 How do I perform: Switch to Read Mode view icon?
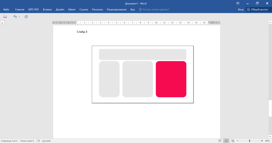(x=220, y=141)
